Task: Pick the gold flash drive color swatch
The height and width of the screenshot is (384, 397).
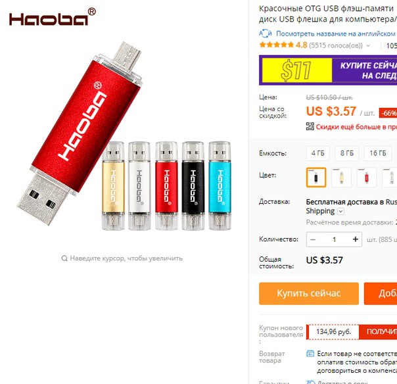Action: (341, 178)
